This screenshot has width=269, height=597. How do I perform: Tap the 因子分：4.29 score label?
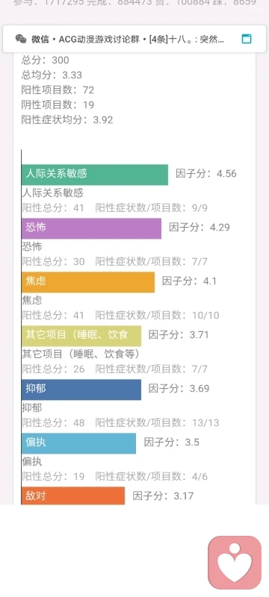point(200,228)
